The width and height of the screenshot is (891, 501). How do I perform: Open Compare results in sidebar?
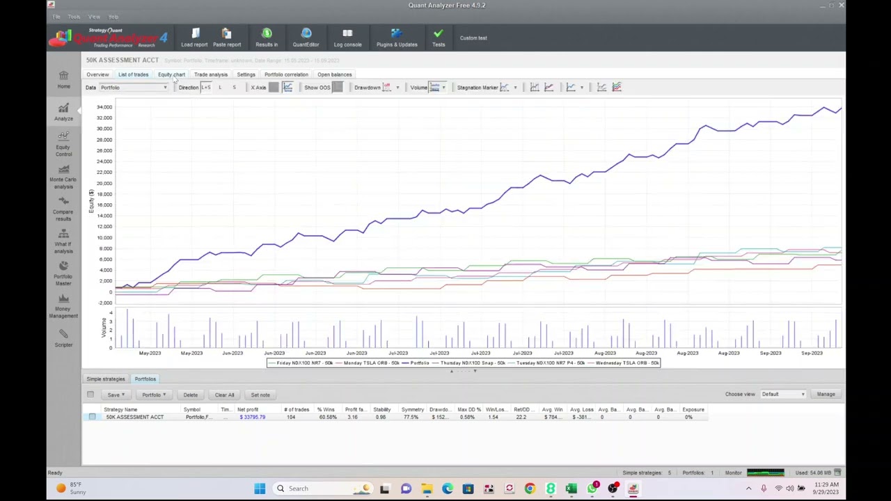point(63,209)
